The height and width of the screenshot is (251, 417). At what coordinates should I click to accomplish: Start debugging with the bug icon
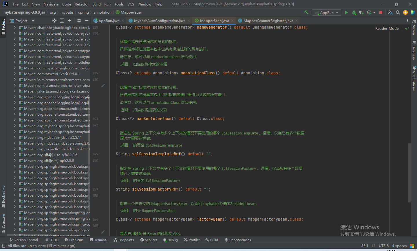(354, 12)
